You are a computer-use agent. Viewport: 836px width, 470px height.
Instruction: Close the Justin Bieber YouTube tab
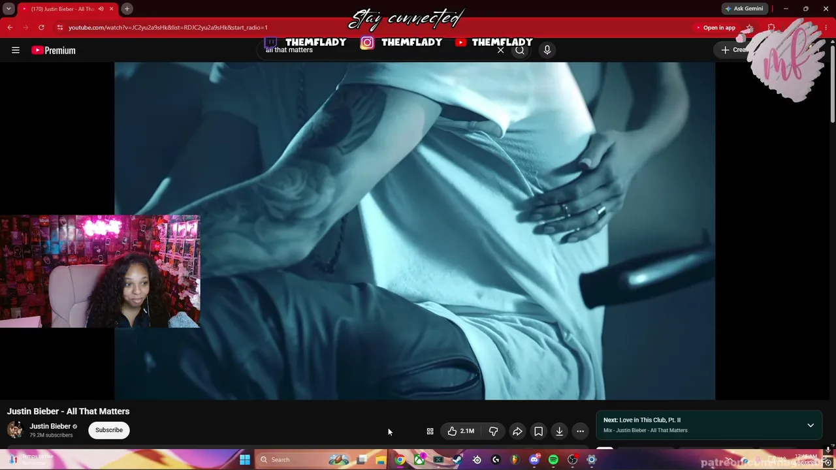coord(112,8)
